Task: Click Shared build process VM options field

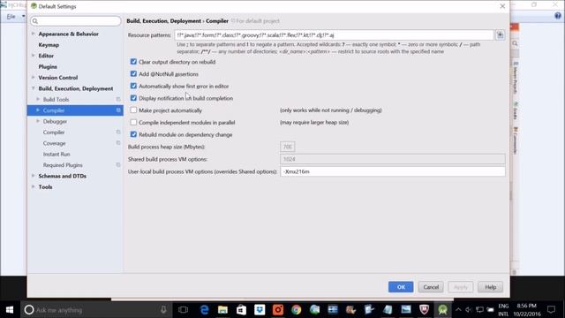Action: 393,159
